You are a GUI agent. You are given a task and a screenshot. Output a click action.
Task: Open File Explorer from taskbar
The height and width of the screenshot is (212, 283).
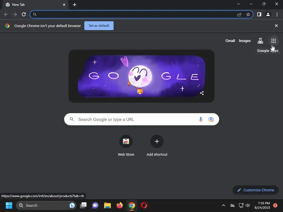point(108,205)
